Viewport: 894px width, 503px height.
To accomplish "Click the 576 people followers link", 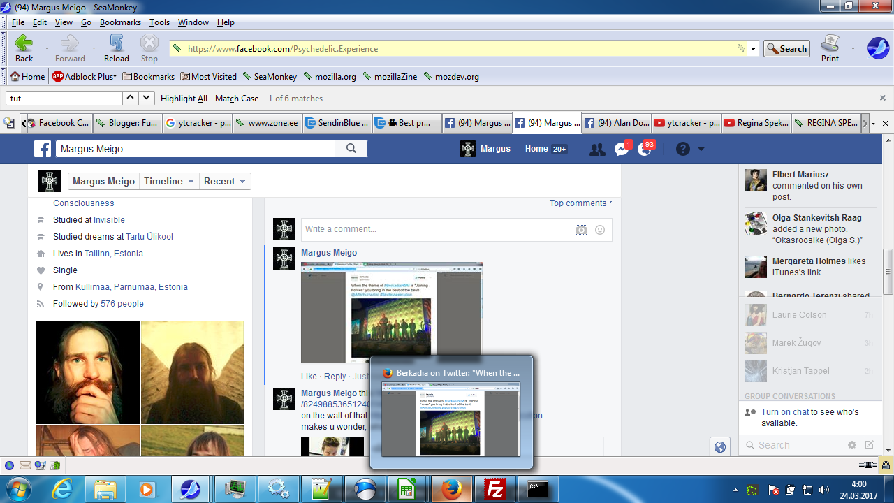I will [x=122, y=304].
